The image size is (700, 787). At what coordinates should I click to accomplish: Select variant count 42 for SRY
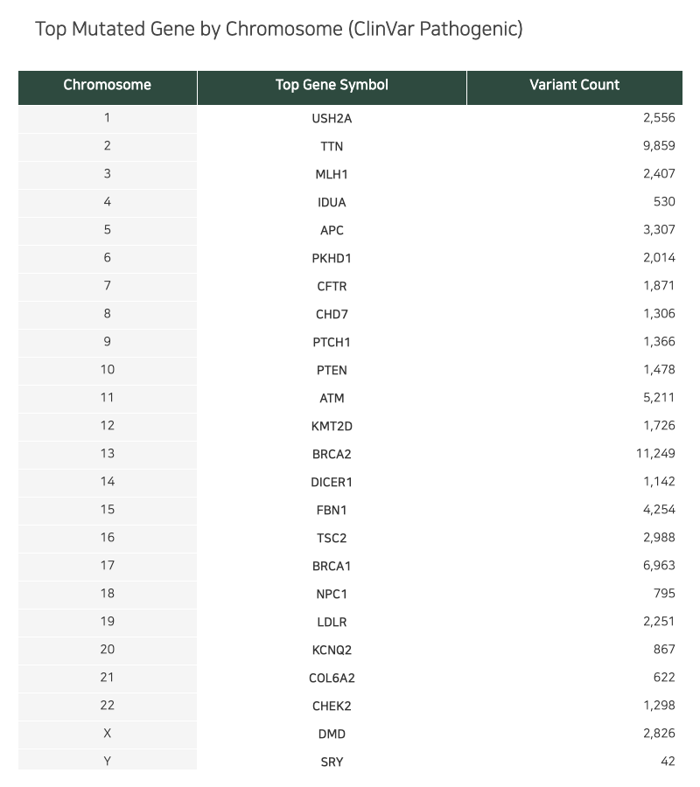pos(668,762)
